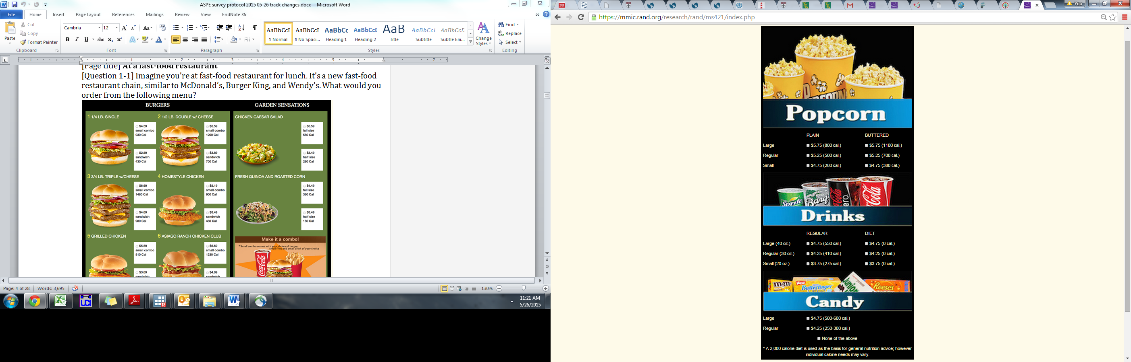Switch to the References tab
Screen dimensions: 1131x362
[x=123, y=14]
